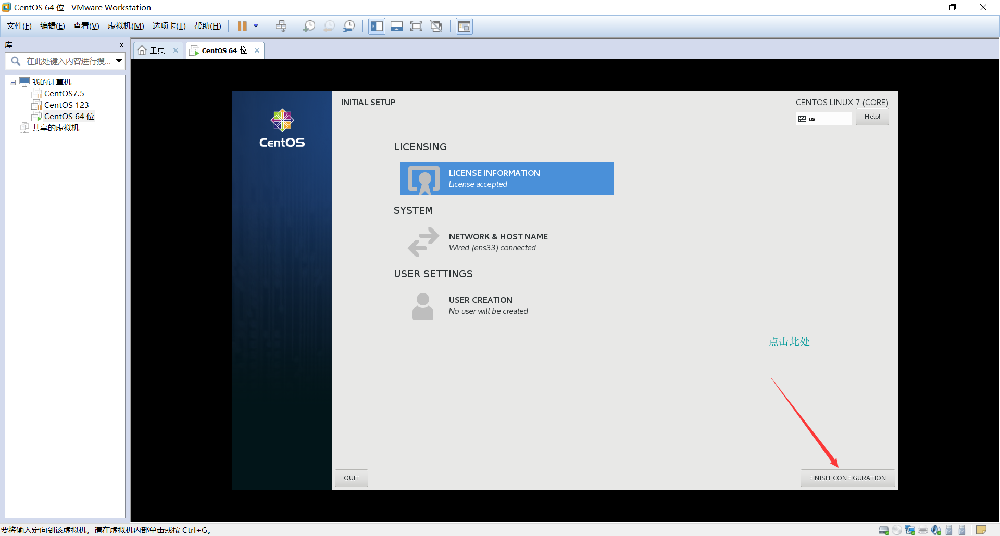Collapse the 我的计算机 tree node
Image resolution: width=1000 pixels, height=536 pixels.
click(12, 82)
